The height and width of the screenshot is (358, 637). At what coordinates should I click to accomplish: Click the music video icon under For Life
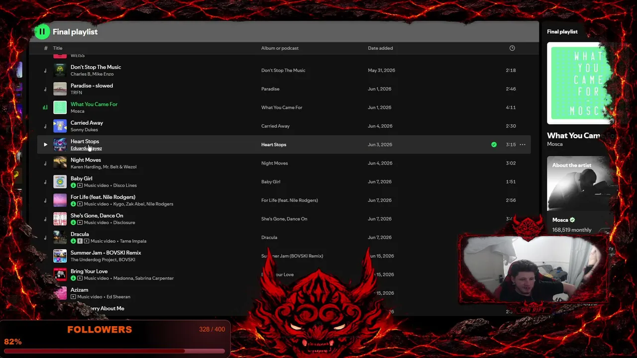(80, 204)
